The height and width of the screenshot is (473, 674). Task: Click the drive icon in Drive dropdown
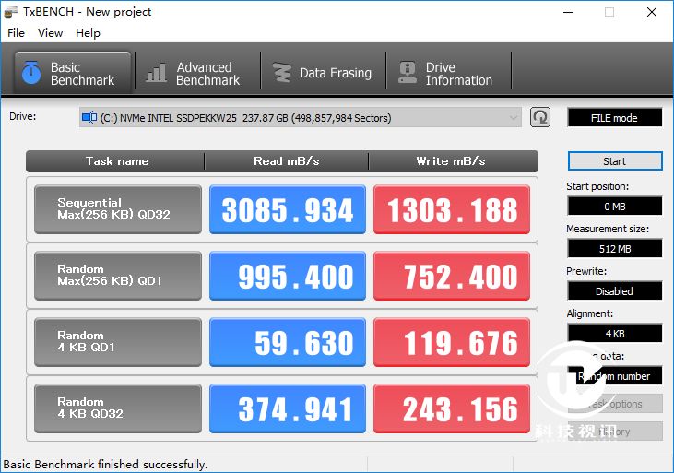coord(89,117)
